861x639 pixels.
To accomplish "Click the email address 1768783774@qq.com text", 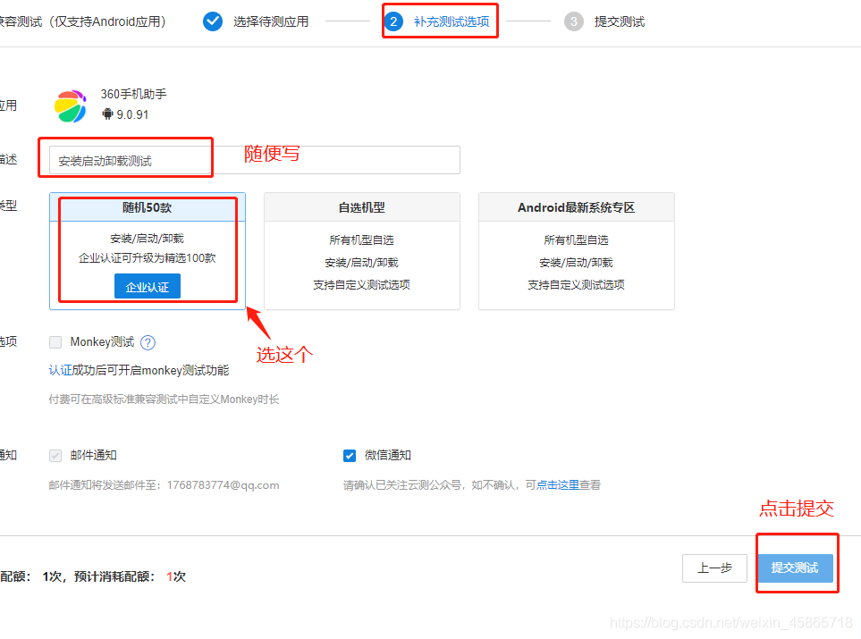I will pyautogui.click(x=223, y=485).
